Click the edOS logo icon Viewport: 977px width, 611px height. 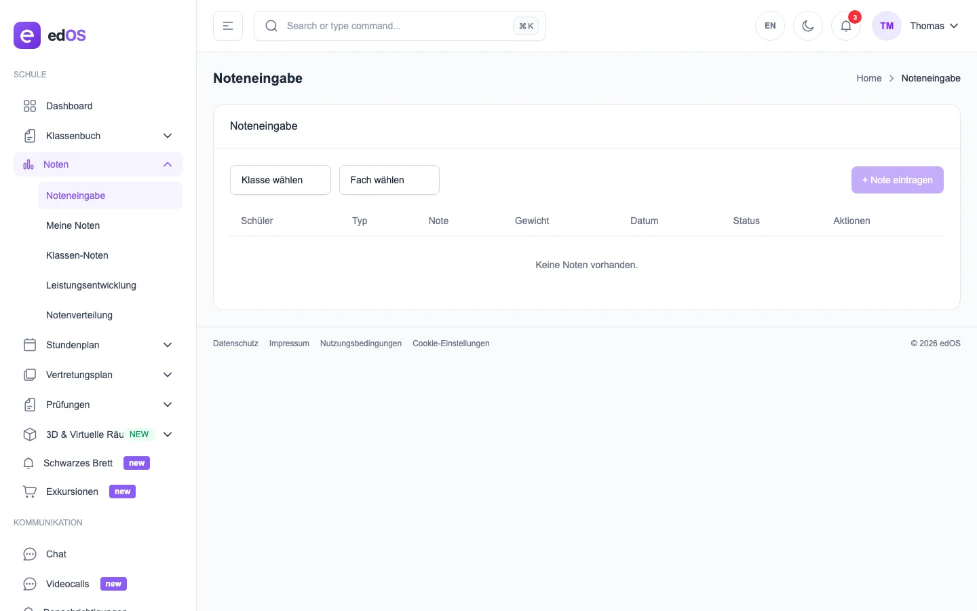27,35
